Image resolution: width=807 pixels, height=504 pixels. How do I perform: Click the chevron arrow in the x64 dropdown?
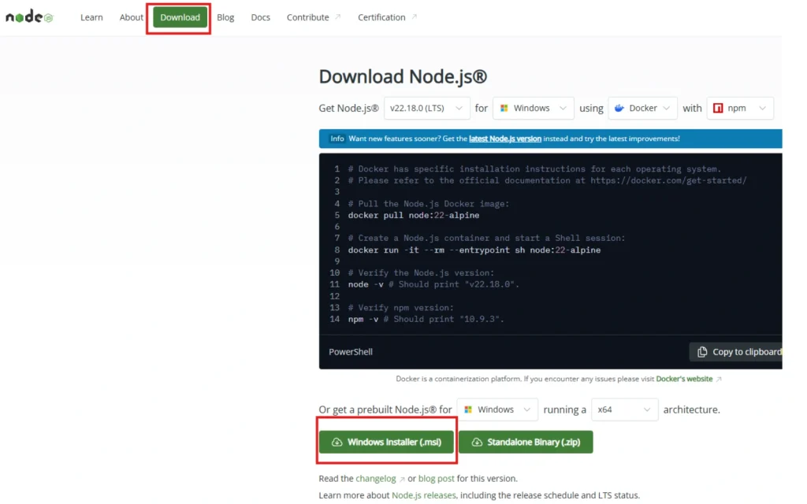647,409
